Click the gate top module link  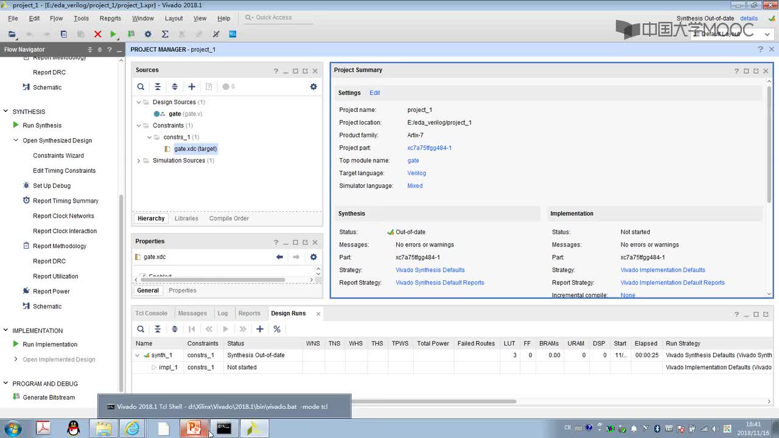(x=413, y=161)
